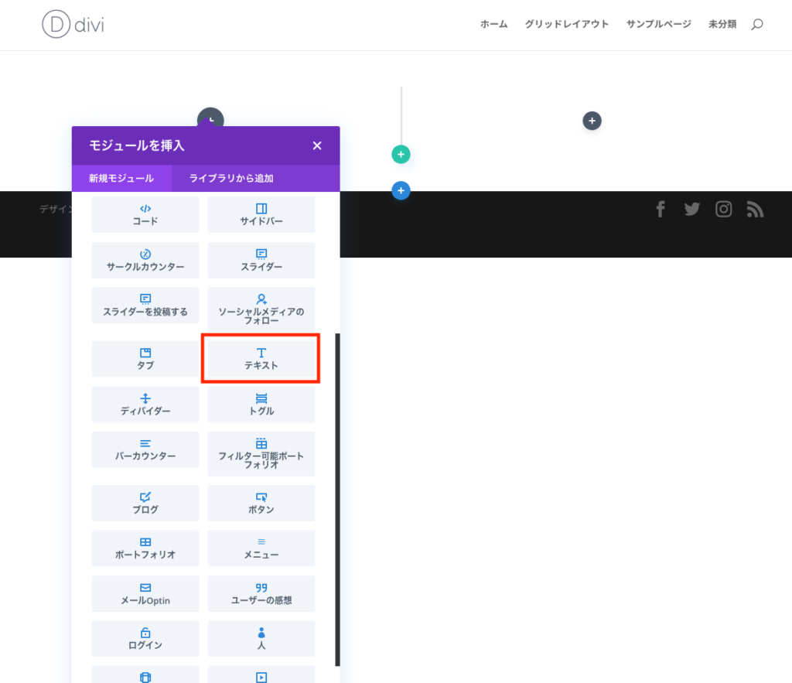This screenshot has width=792, height=683.
Task: Choose the サークルカウンター module
Action: click(x=145, y=260)
